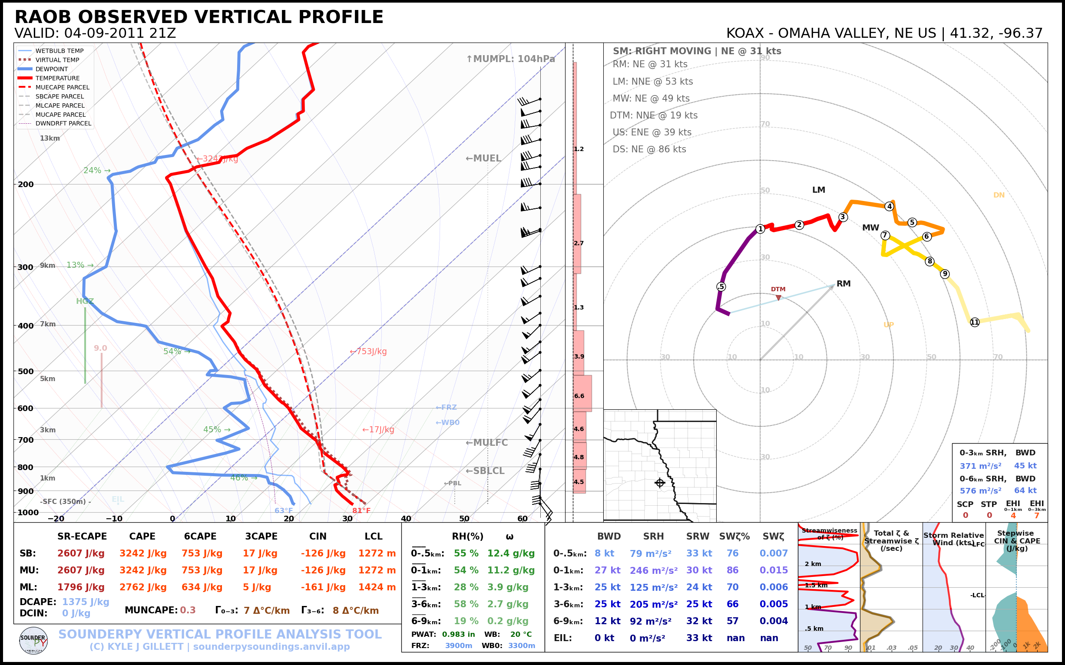The image size is (1065, 665).
Task: Click the SounderPy logo badge
Action: [33, 640]
